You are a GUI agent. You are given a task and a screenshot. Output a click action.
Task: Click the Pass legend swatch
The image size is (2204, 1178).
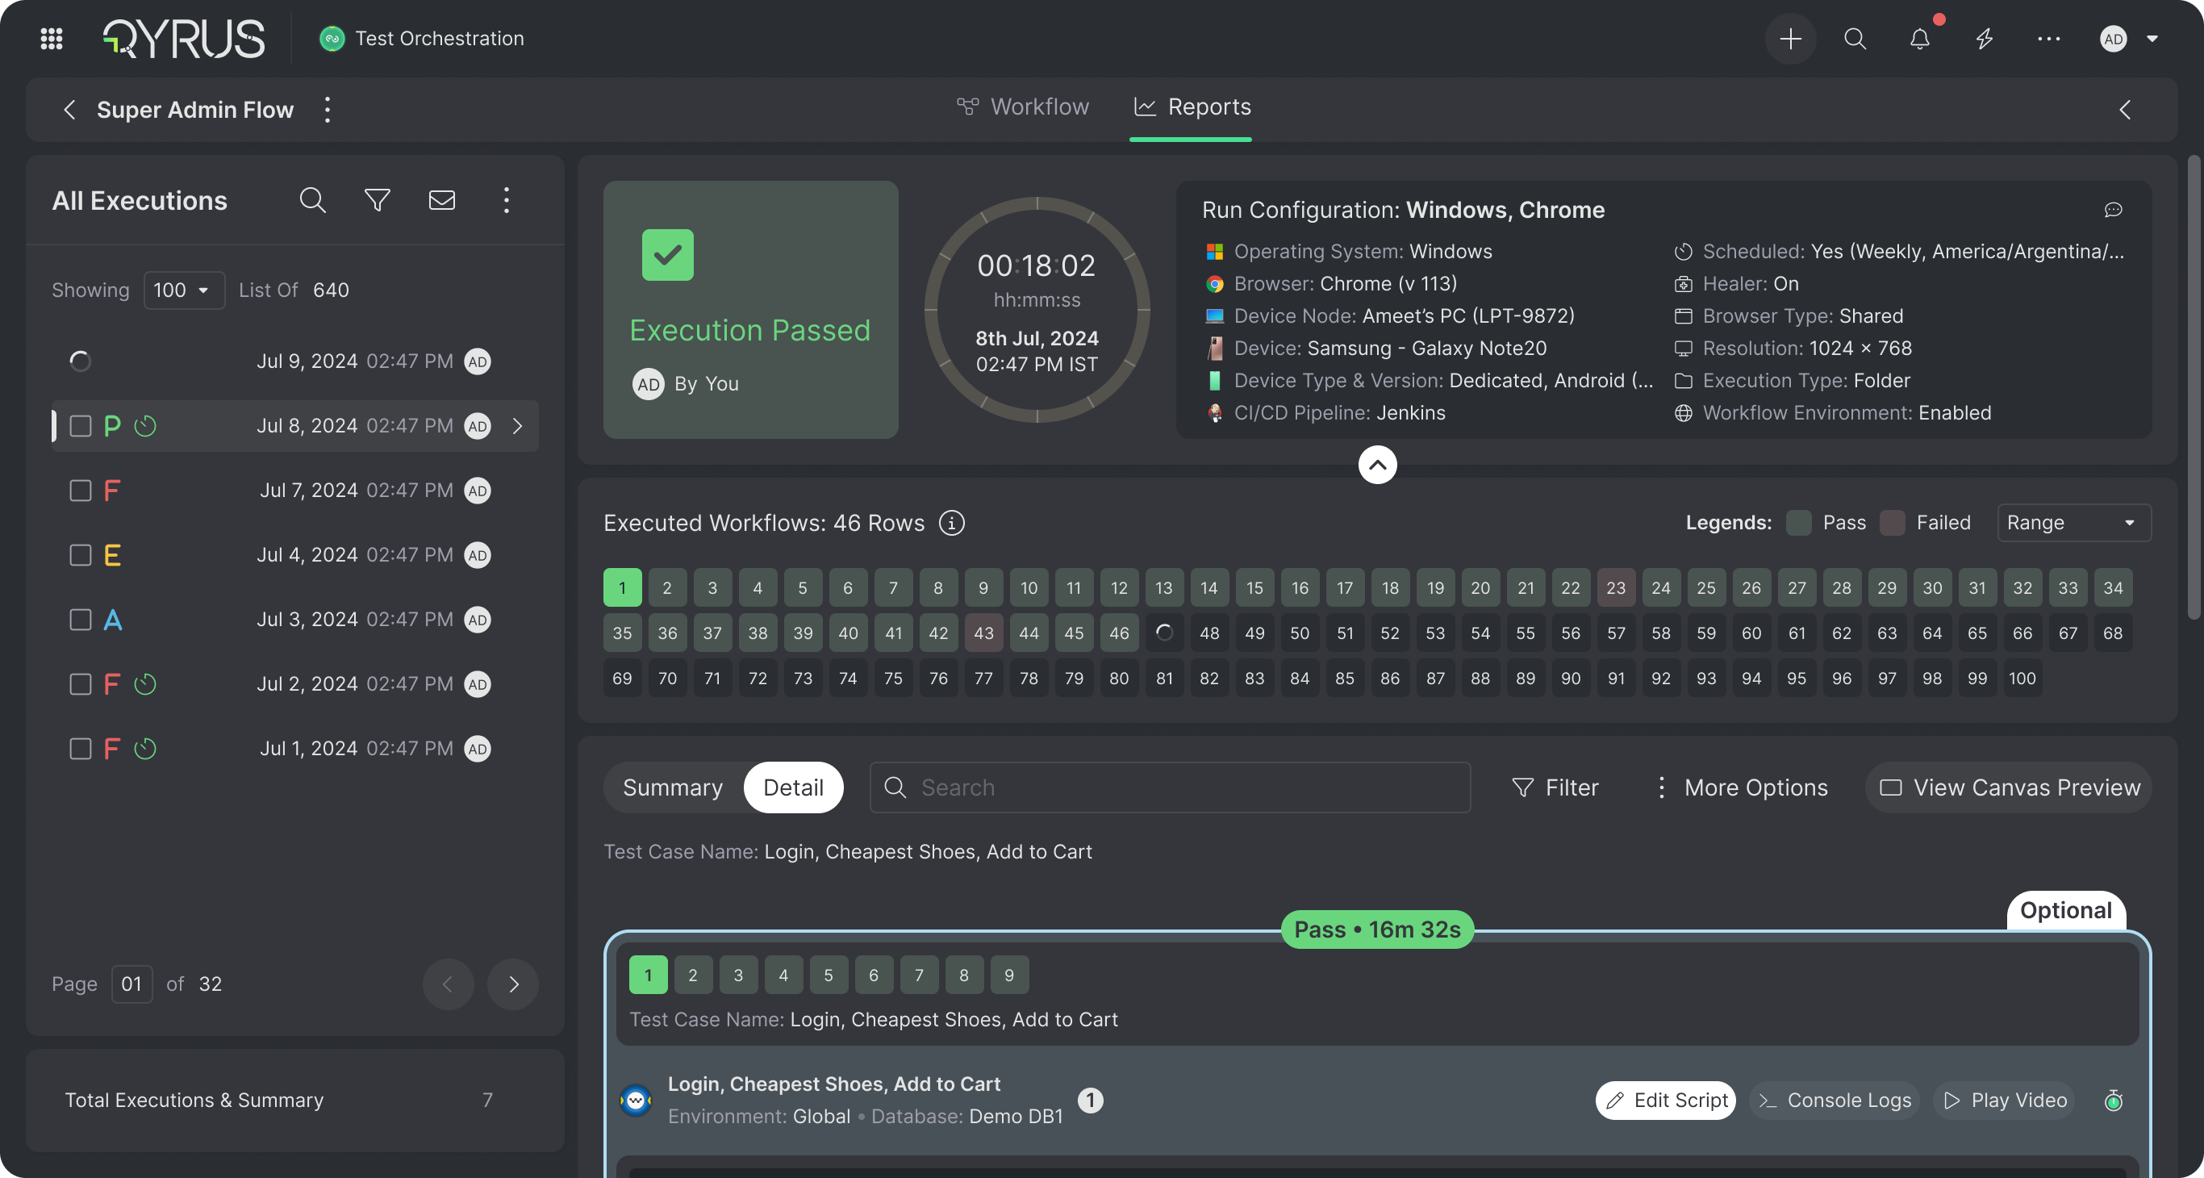(x=1797, y=523)
